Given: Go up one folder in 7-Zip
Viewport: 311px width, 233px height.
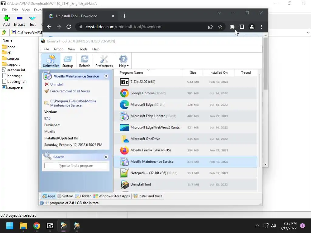Looking at the screenshot, I should pos(4,32).
